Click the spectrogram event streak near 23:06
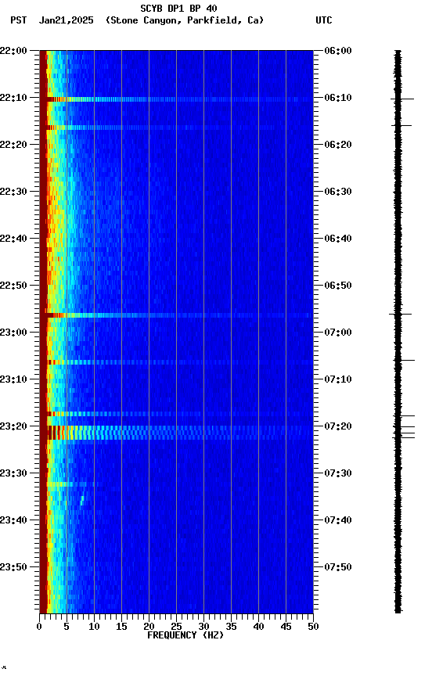The width and height of the screenshot is (432, 676). tap(176, 362)
